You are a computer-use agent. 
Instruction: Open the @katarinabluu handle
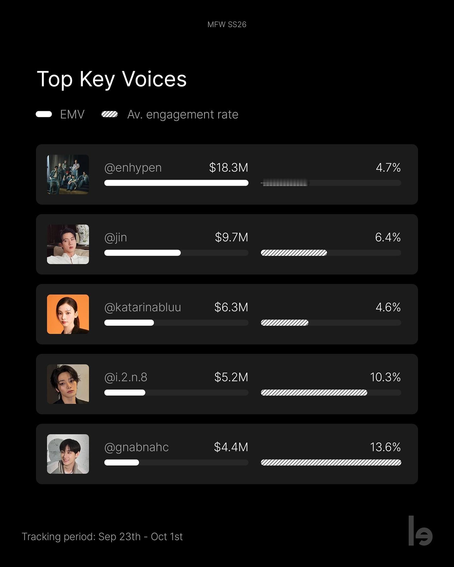click(143, 307)
